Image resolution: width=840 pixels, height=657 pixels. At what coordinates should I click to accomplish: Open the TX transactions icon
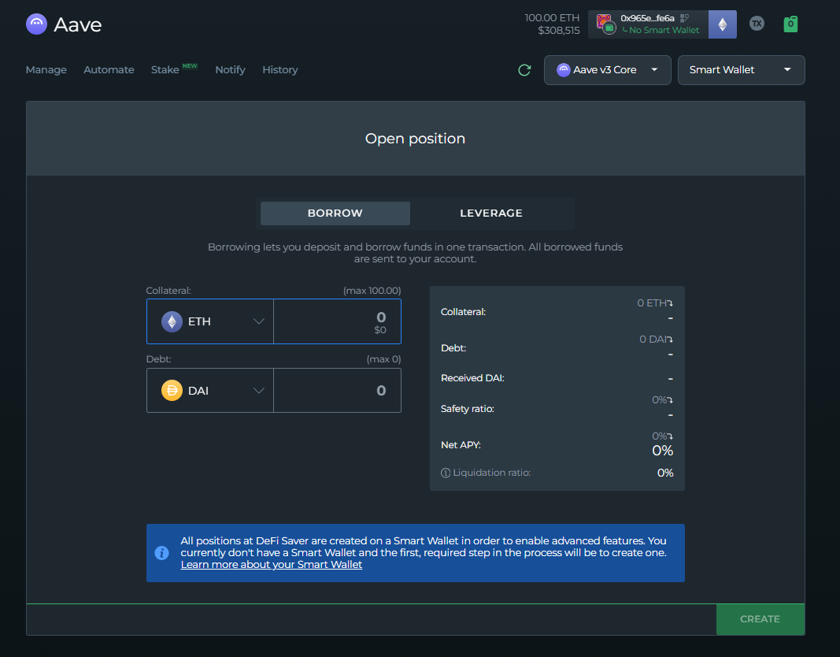(757, 24)
